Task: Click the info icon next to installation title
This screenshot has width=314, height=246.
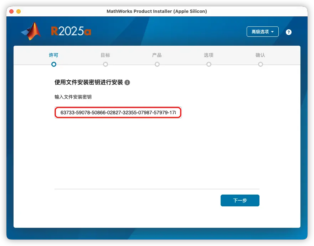Action: click(127, 82)
